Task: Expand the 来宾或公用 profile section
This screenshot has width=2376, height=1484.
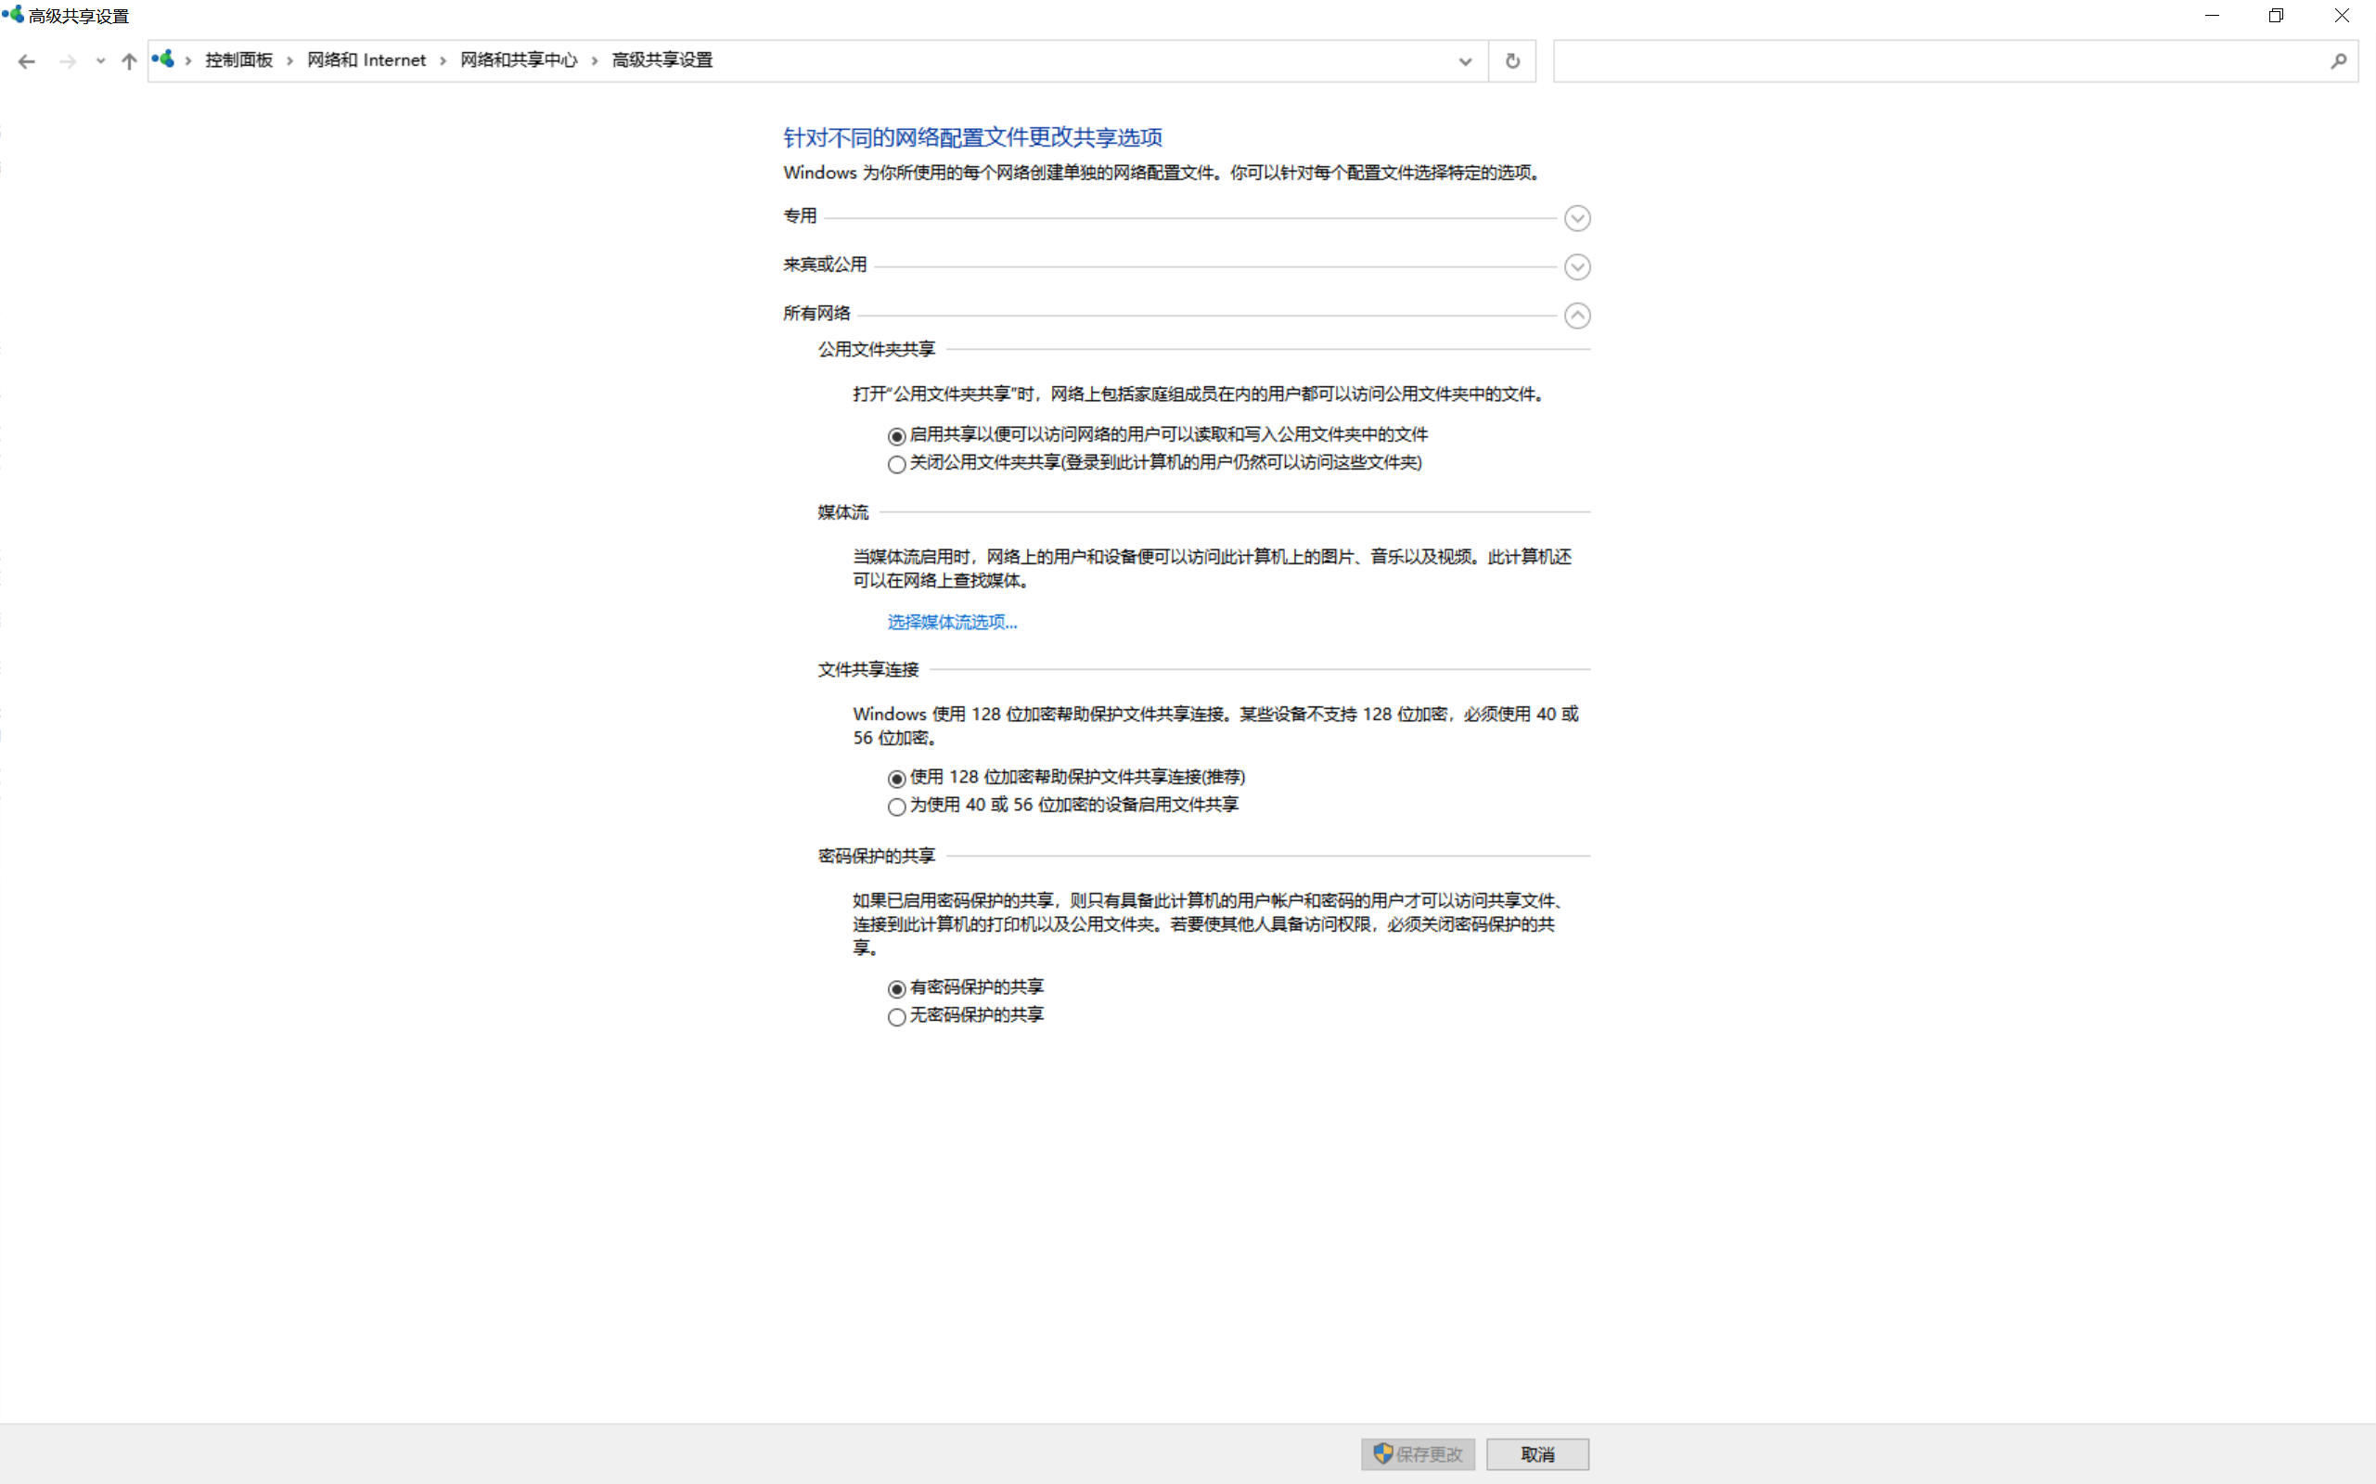Action: 1576,267
